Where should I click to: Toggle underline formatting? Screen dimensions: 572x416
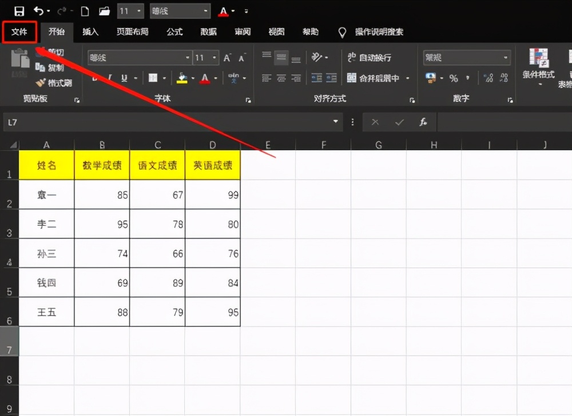pyautogui.click(x=125, y=78)
